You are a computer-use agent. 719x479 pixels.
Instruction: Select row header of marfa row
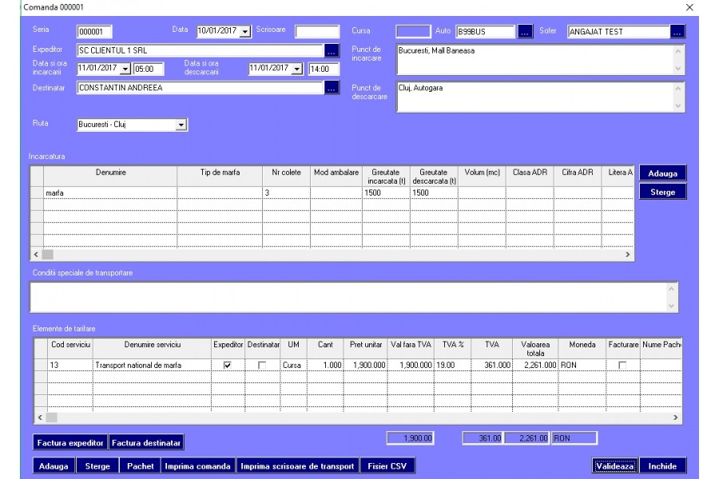click(x=37, y=193)
